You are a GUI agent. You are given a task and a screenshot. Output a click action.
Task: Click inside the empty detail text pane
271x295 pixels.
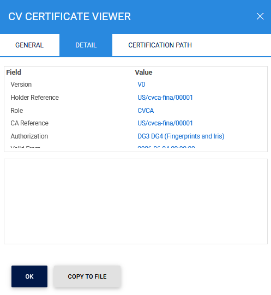click(136, 202)
